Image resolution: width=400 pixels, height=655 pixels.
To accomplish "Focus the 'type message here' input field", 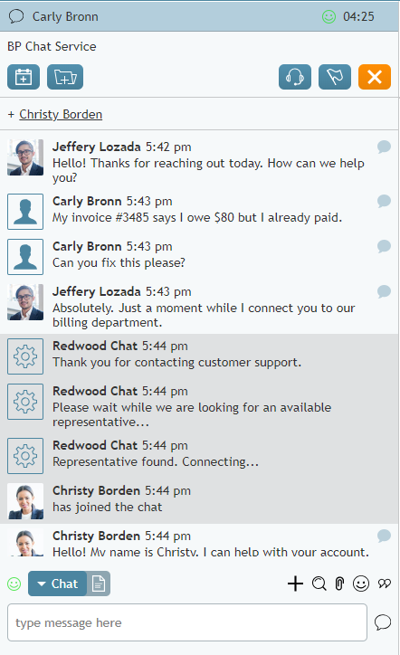I will [x=187, y=622].
